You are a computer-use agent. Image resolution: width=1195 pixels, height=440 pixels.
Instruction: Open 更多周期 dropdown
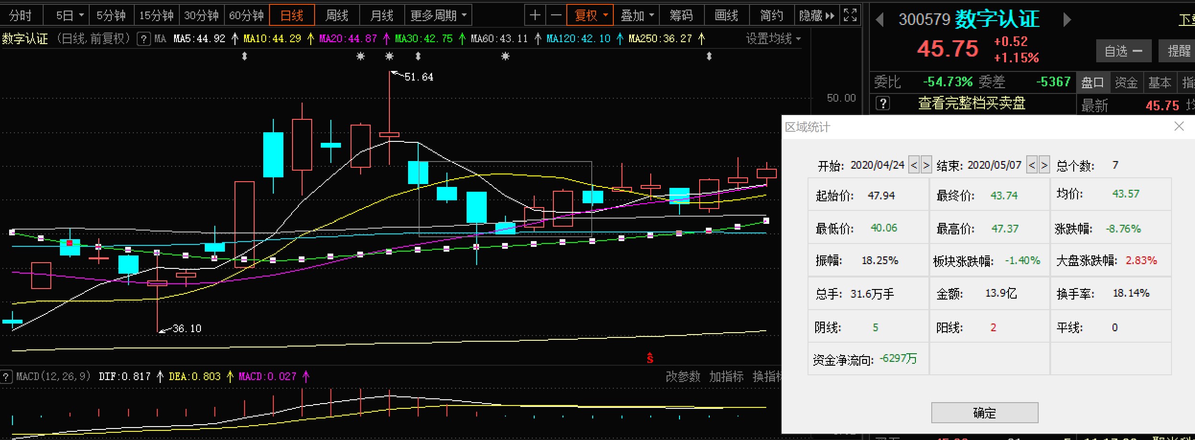tap(438, 15)
